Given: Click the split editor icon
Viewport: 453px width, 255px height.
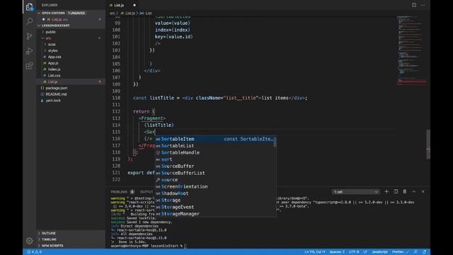Looking at the screenshot, I should point(414,5).
